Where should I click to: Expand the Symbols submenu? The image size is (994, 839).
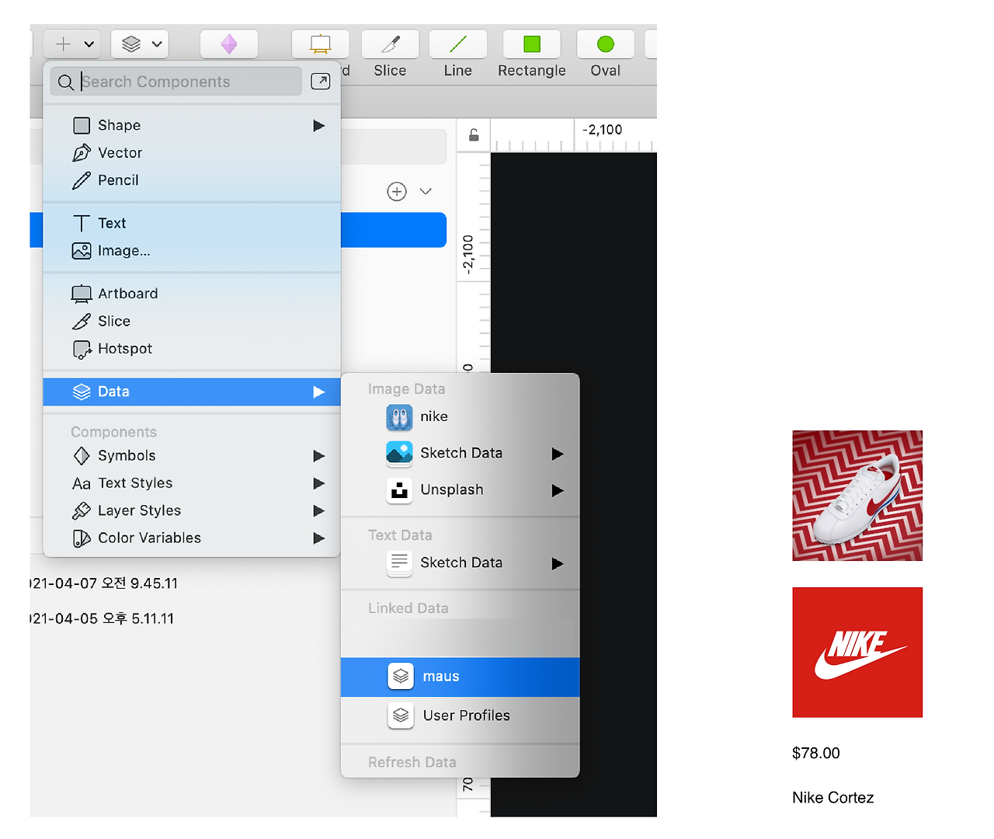tap(192, 456)
